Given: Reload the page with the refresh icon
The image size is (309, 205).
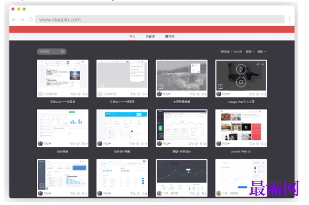Looking at the screenshot, I should (30, 19).
